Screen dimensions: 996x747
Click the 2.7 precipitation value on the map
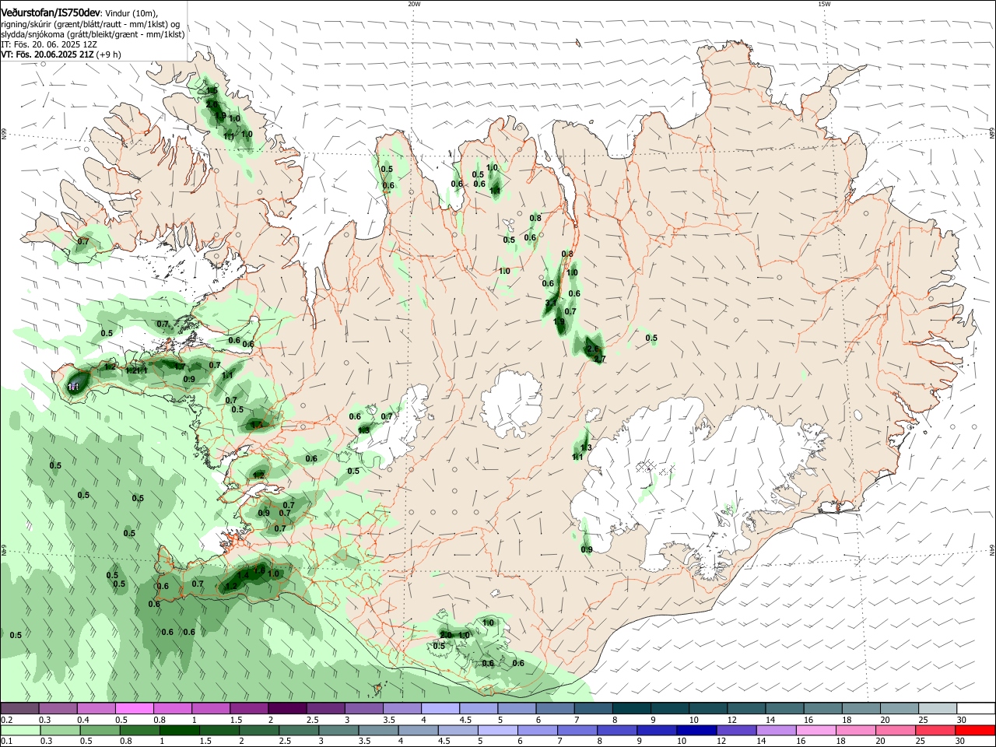(599, 359)
